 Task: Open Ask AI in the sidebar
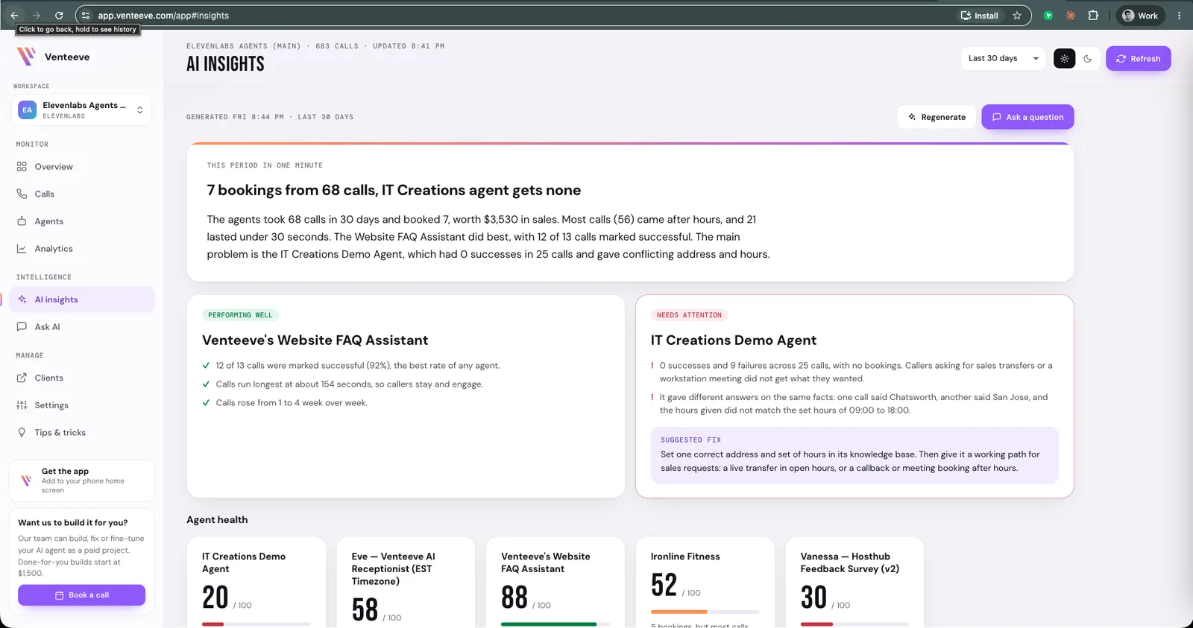pos(82,327)
